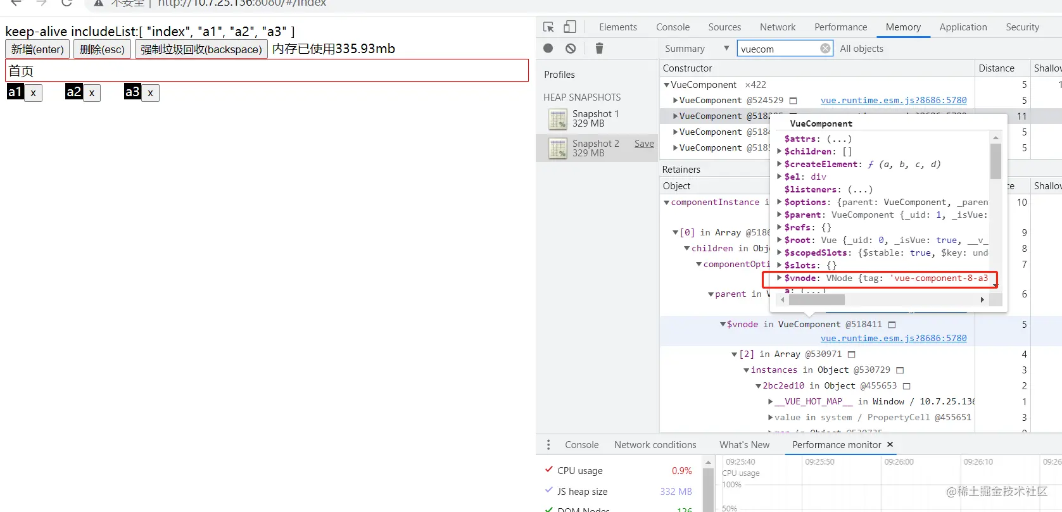Click the clear all profiles icon

571,49
